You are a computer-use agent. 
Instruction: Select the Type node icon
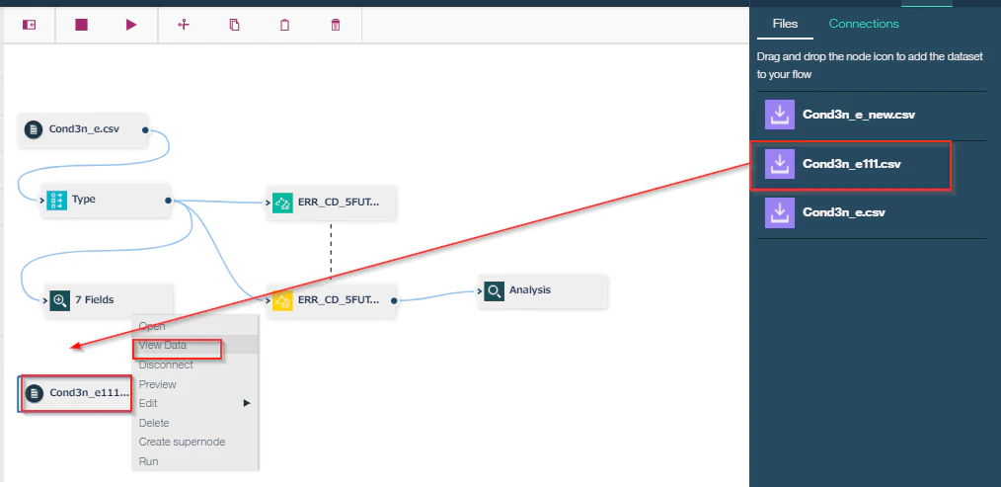[x=57, y=201]
